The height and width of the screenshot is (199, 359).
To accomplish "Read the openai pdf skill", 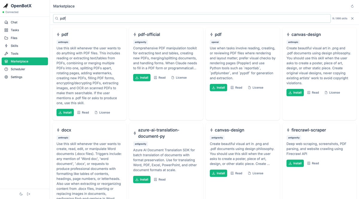I will point(236,88).
